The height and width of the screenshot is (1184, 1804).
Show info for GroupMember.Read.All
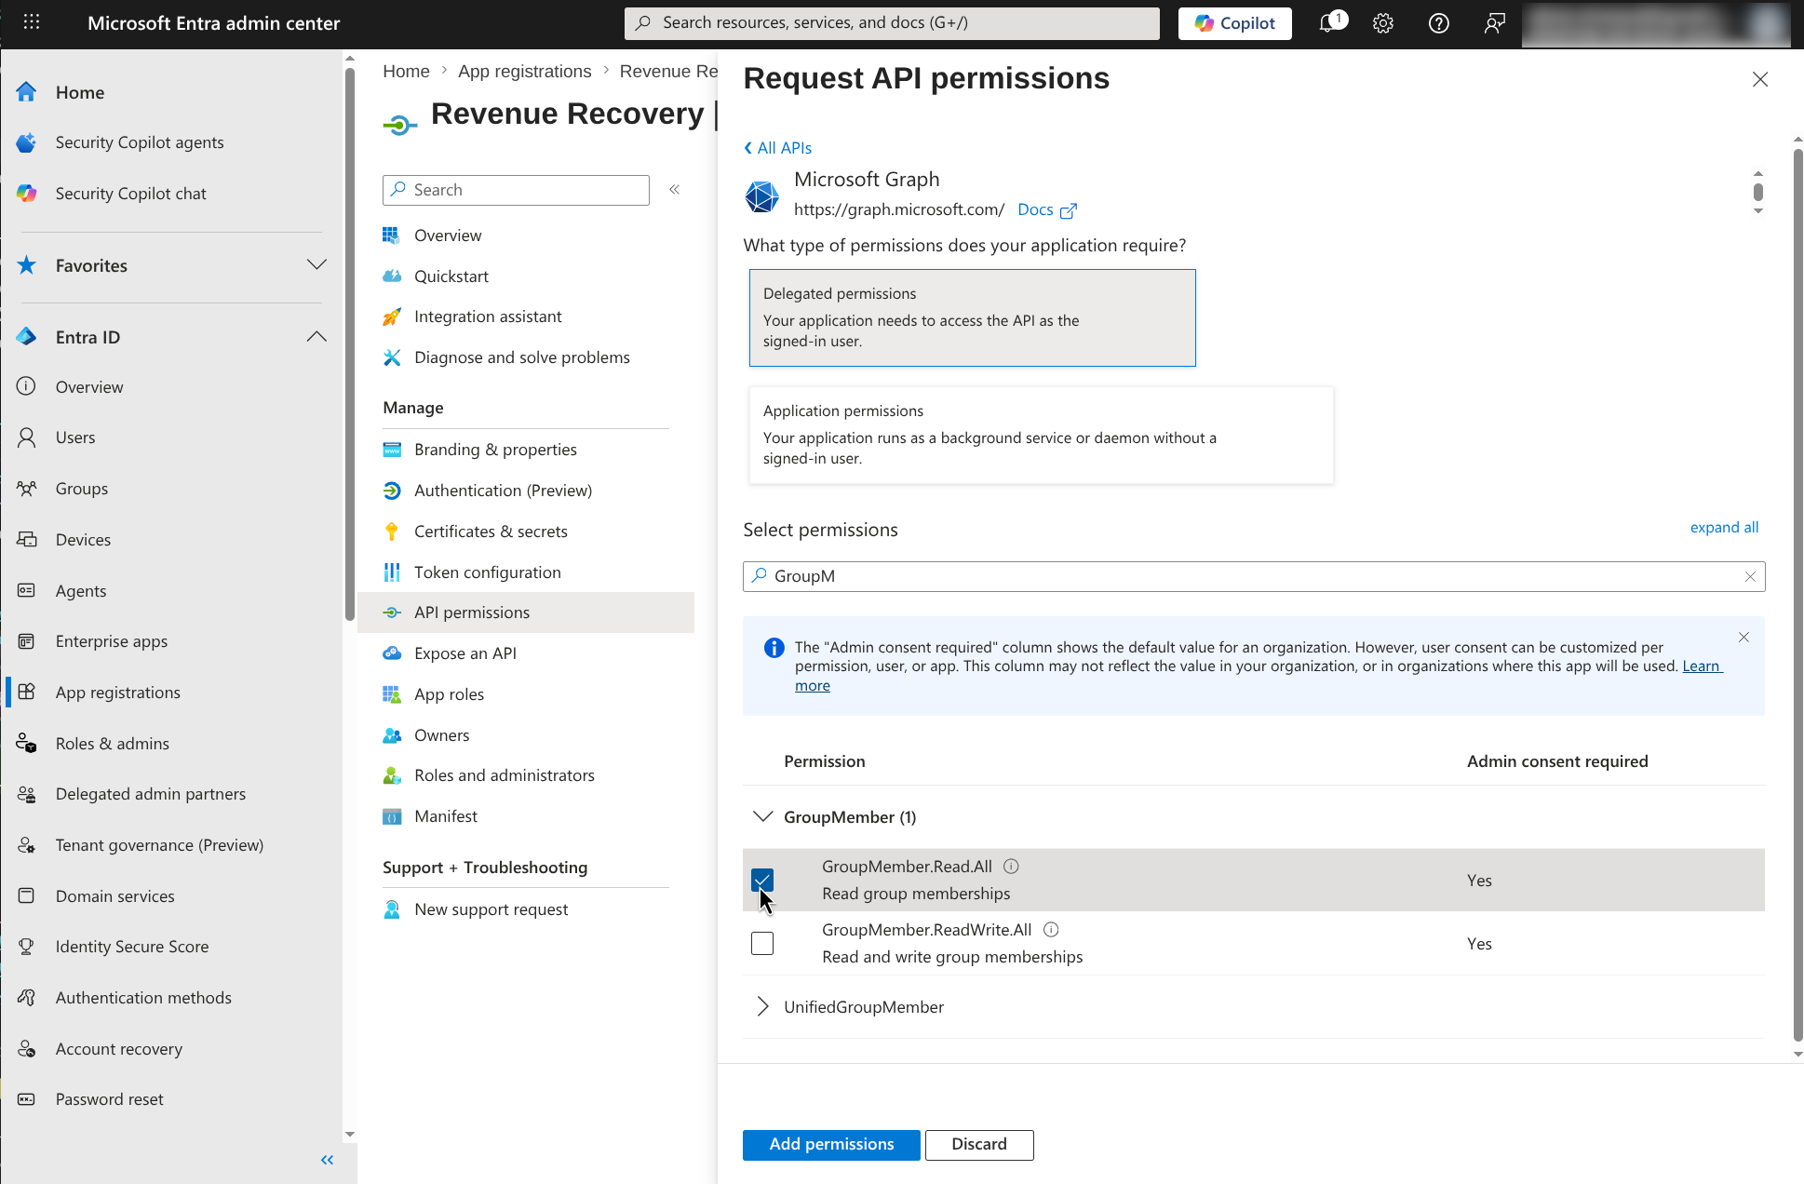pos(1011,867)
